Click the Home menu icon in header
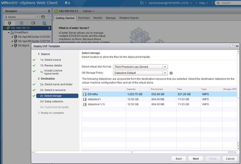This screenshot has height=164, width=241. coord(67,3)
